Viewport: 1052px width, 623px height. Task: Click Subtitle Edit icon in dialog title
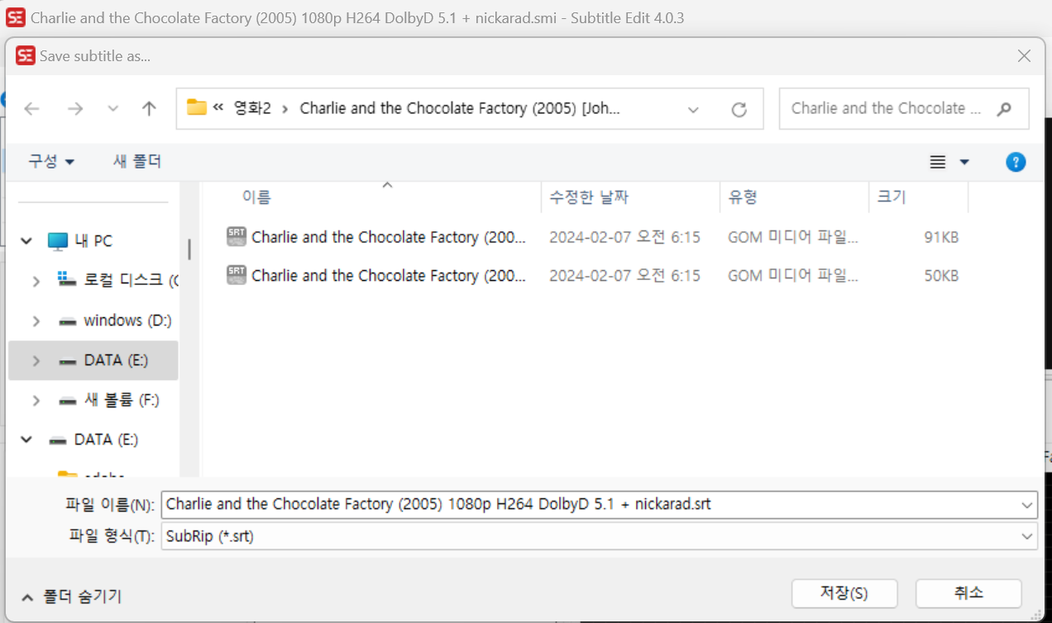(x=25, y=56)
